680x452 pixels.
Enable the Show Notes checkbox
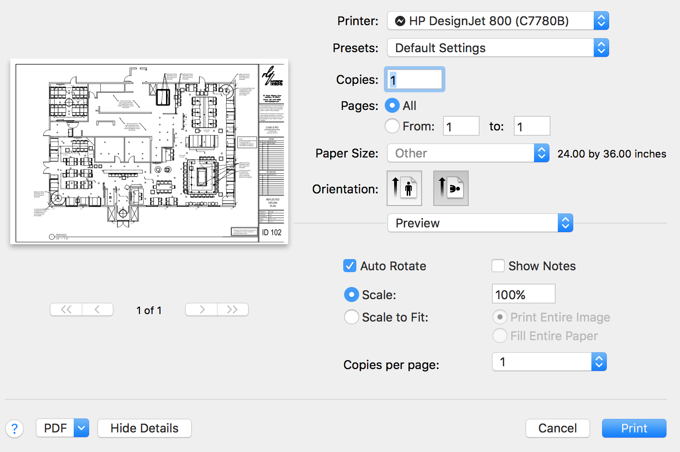pyautogui.click(x=498, y=266)
